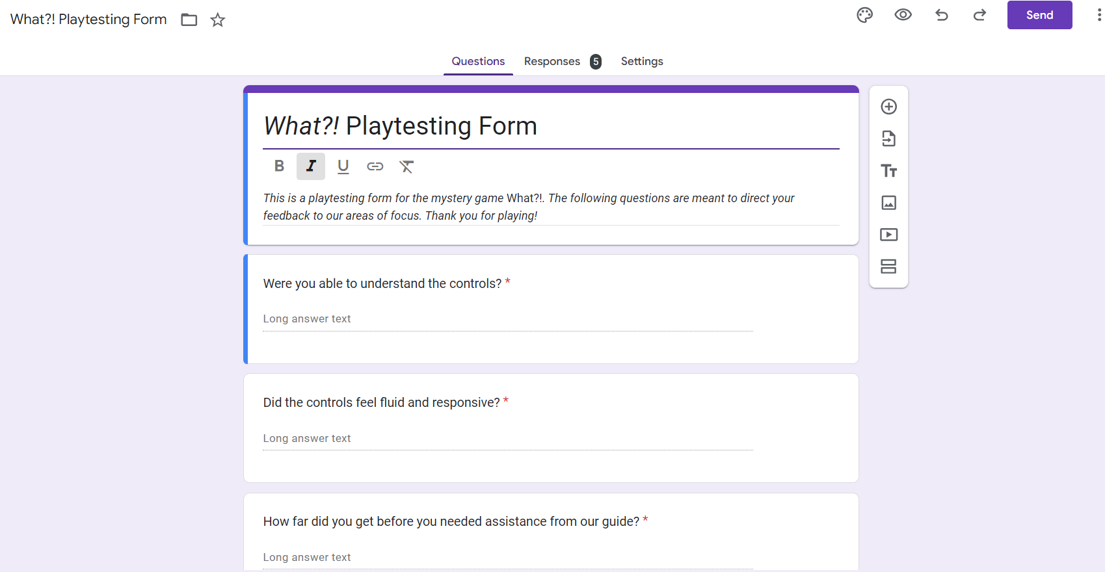Preview the form with eye icon
Image resolution: width=1105 pixels, height=572 pixels.
point(903,15)
